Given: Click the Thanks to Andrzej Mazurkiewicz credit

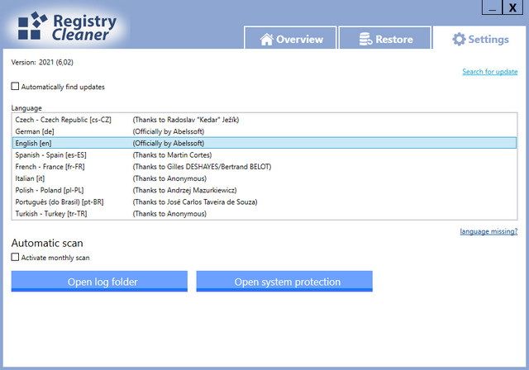Looking at the screenshot, I should pos(185,191).
